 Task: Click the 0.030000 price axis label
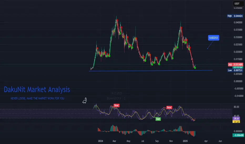click(x=238, y=37)
